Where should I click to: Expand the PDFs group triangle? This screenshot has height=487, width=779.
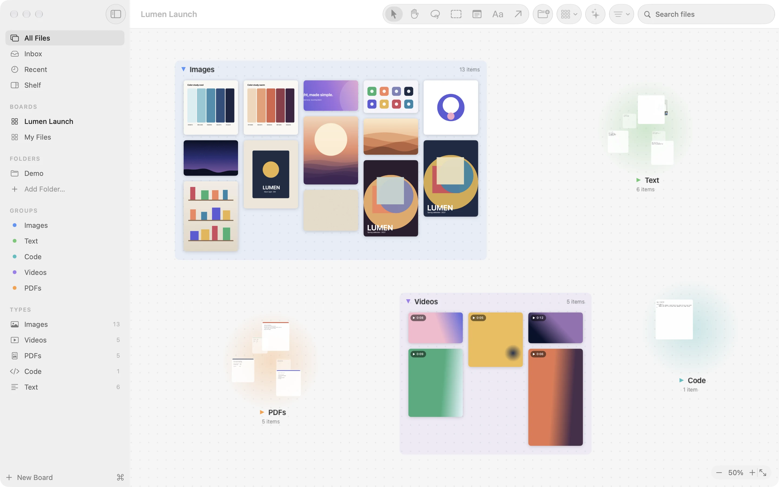pyautogui.click(x=262, y=412)
